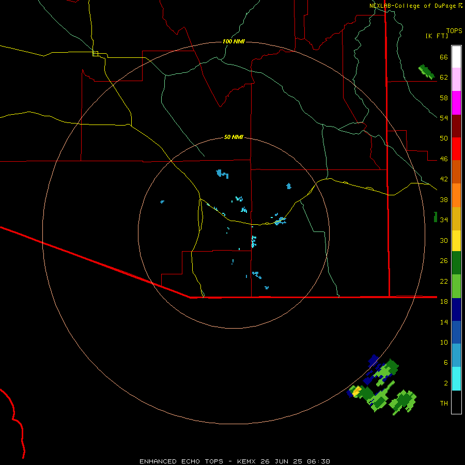Screen dimensions: 465x465
Task: Click the small green echo beside legend value 34
Action: [436, 217]
